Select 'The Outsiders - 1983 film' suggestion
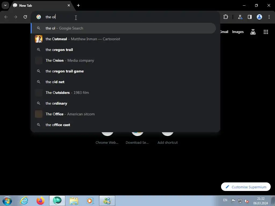Image resolution: width=275 pixels, height=206 pixels. pos(123,93)
